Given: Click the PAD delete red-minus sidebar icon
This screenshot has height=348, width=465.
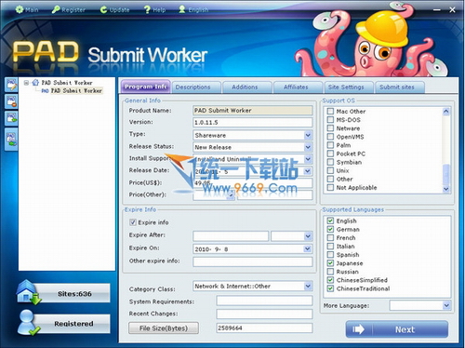Looking at the screenshot, I should (11, 101).
